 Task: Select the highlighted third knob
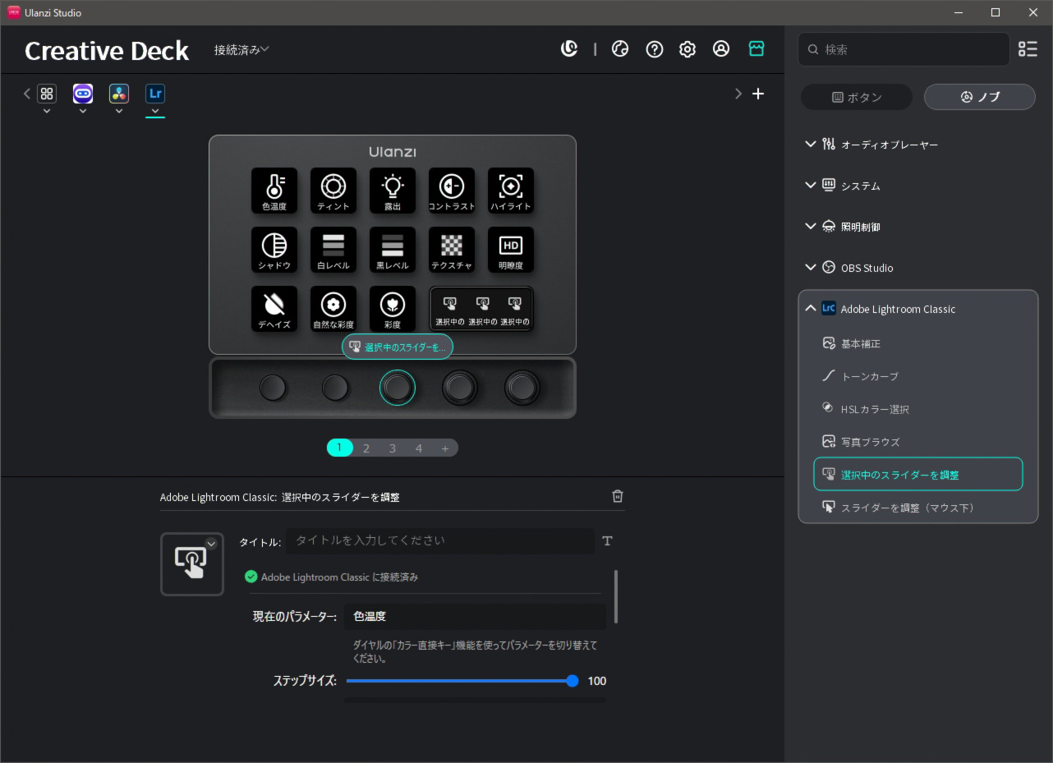point(398,388)
